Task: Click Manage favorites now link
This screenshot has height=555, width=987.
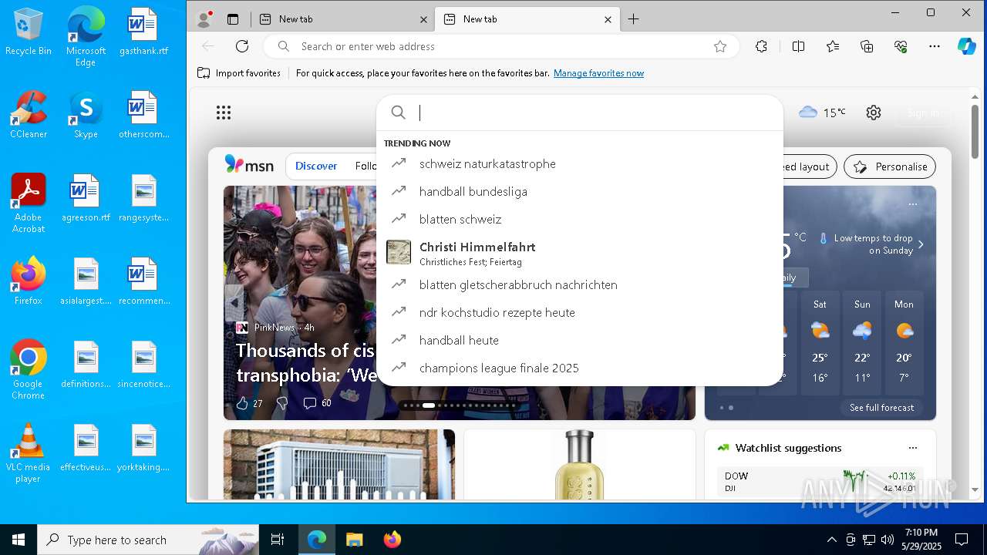Action: tap(598, 73)
